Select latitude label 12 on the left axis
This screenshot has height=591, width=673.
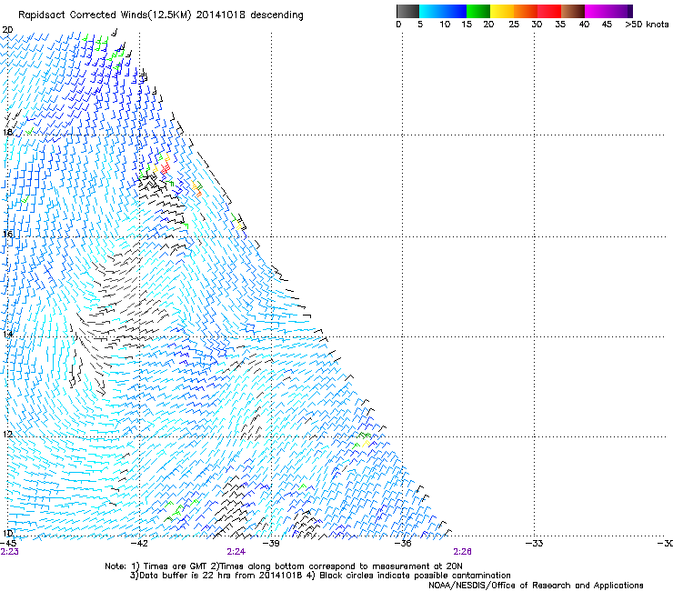point(7,434)
